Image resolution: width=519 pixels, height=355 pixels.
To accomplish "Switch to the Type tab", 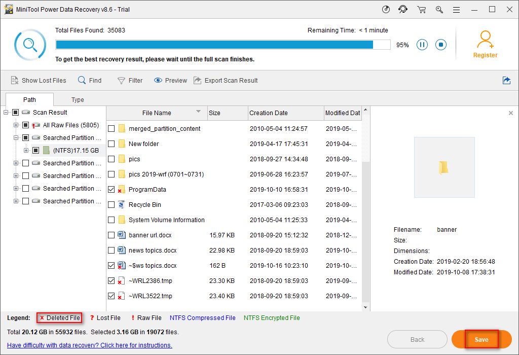I will [78, 100].
